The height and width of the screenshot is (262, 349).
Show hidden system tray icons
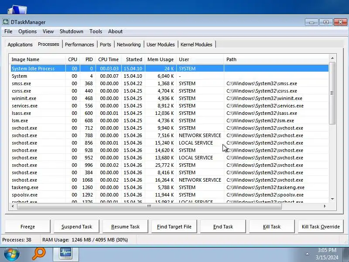coord(307,254)
